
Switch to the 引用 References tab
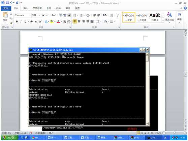(49, 8)
